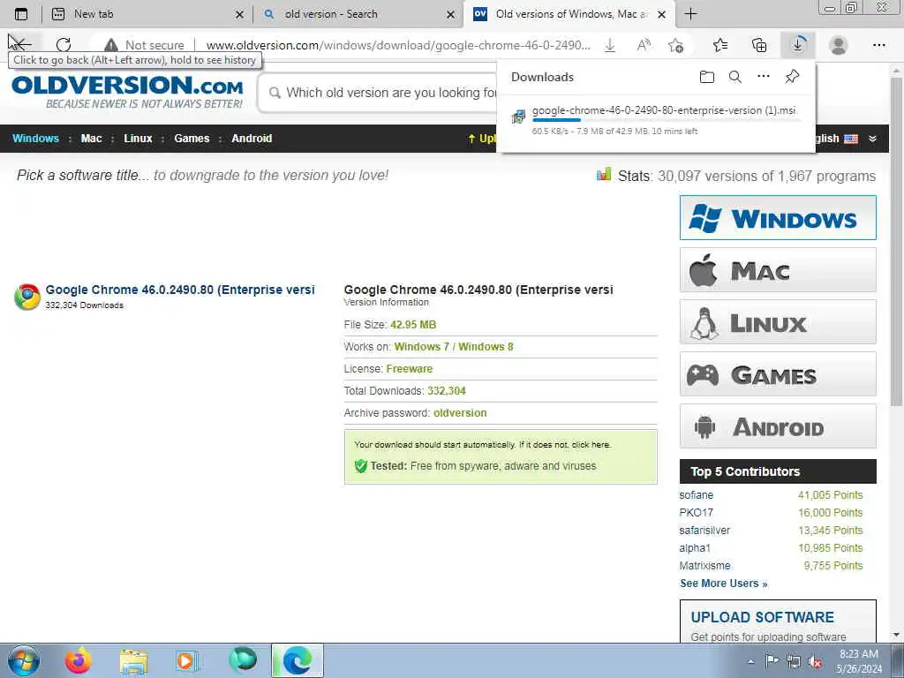Open the Android navigation menu item
Image resolution: width=904 pixels, height=678 pixels.
[252, 139]
